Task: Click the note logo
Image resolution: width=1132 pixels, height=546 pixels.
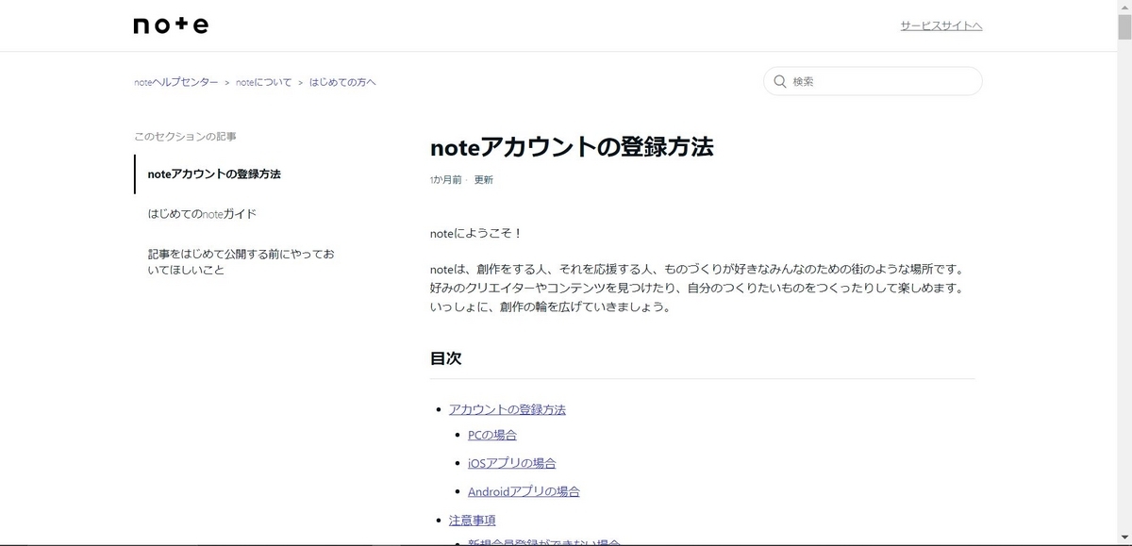Action: coord(171,25)
